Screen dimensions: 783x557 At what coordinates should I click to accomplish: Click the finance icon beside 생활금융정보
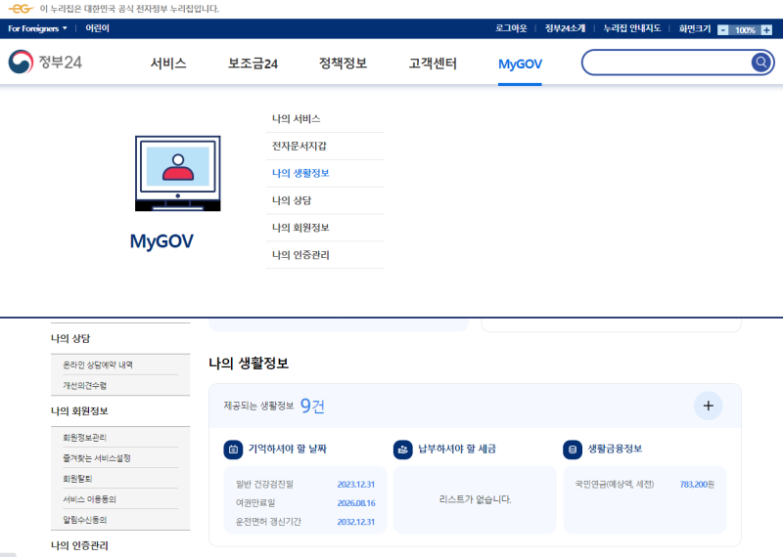click(x=573, y=450)
